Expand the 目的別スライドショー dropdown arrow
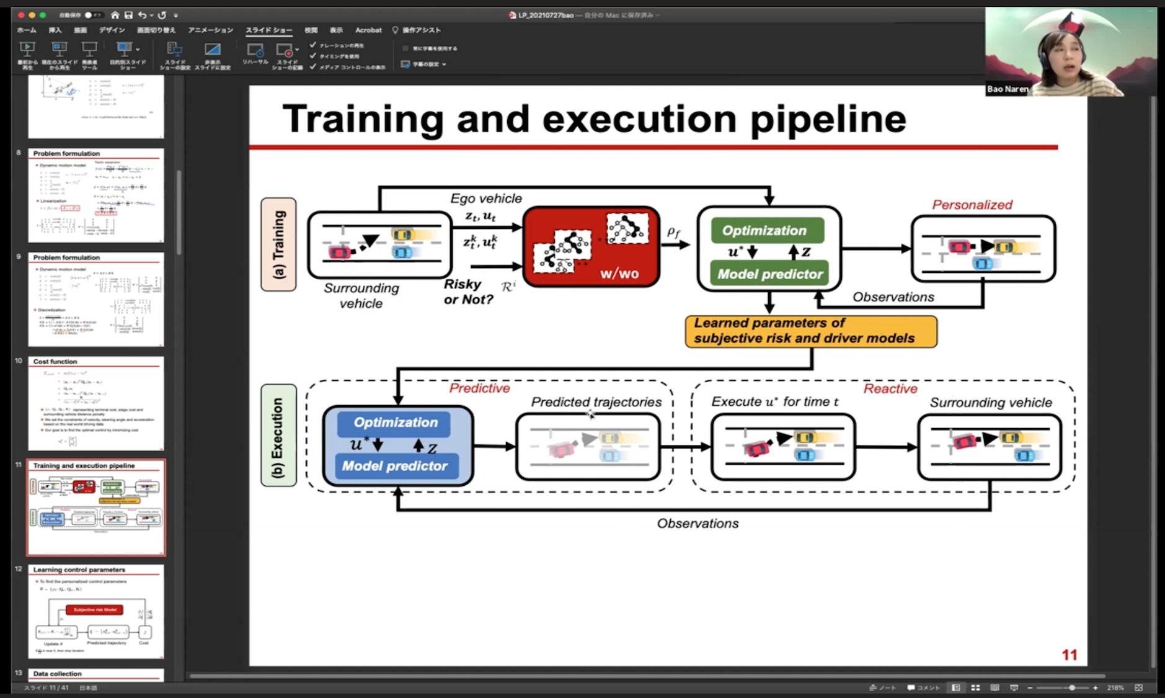Viewport: 1165px width, 698px height. tap(138, 48)
